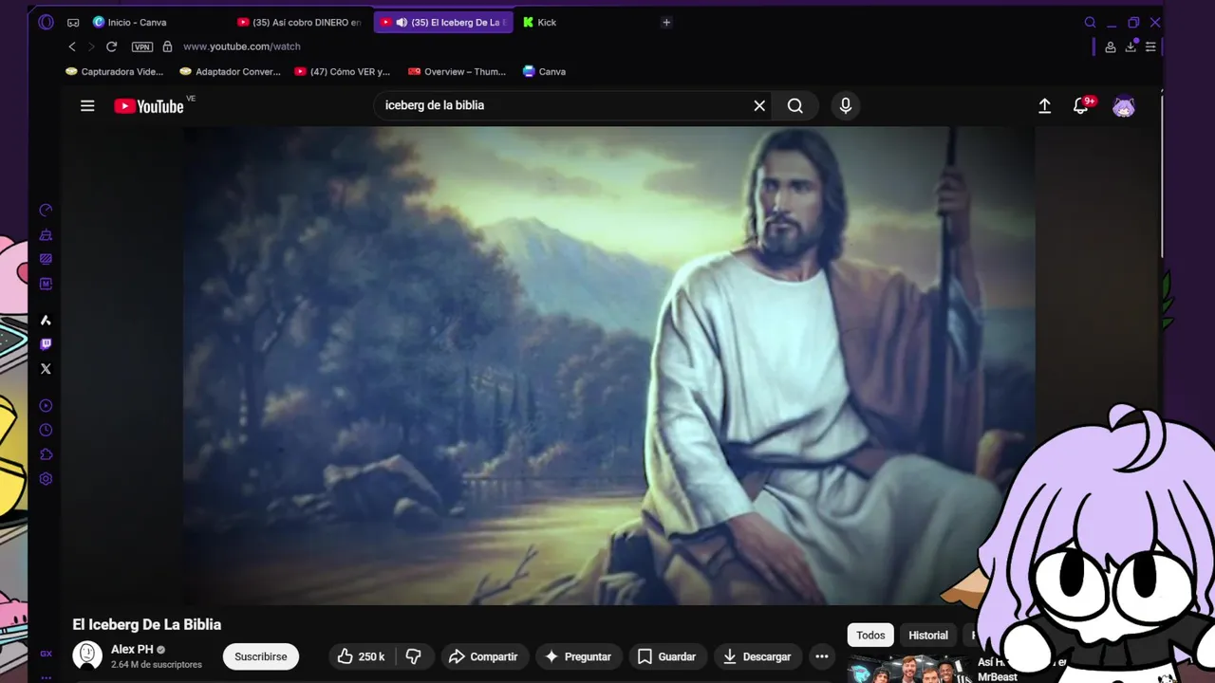Search open tabs with the magnifier icon
The width and height of the screenshot is (1215, 683).
[x=1090, y=22]
